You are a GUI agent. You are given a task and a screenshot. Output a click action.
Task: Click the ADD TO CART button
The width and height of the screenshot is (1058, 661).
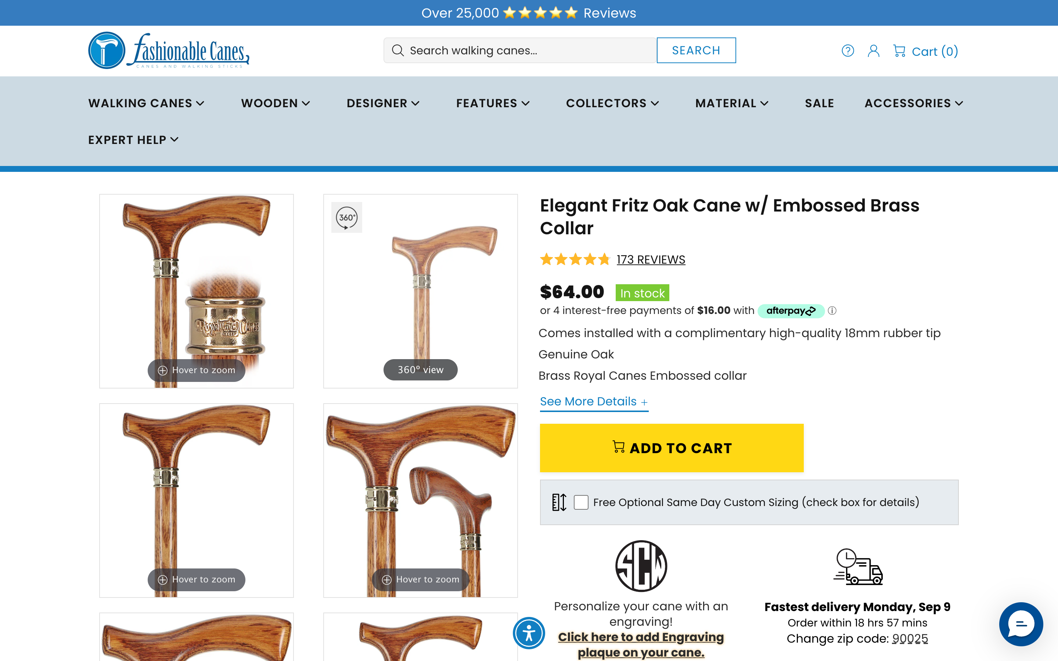(672, 448)
